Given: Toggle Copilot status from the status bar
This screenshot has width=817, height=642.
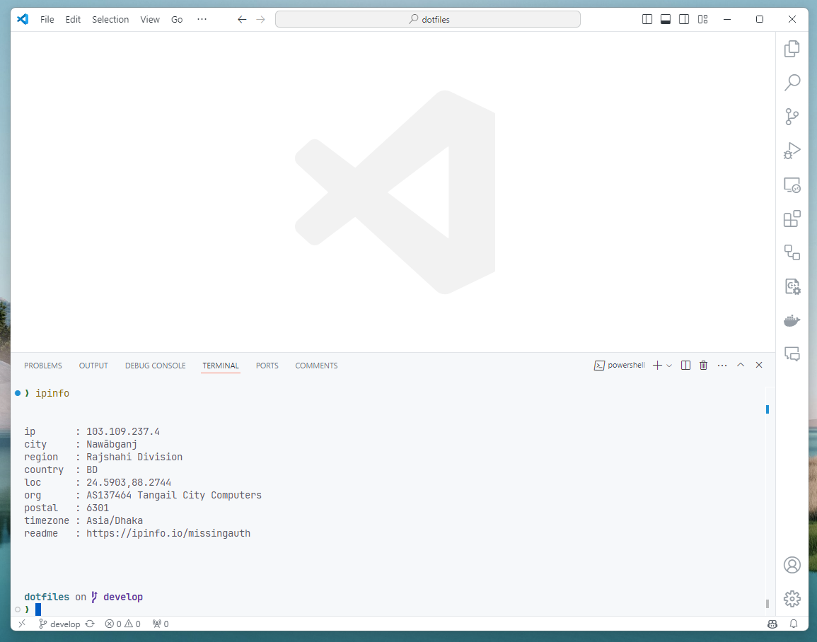Looking at the screenshot, I should coord(772,624).
